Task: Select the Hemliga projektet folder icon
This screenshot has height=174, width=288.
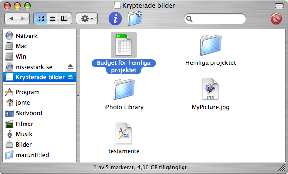Action: tap(210, 45)
